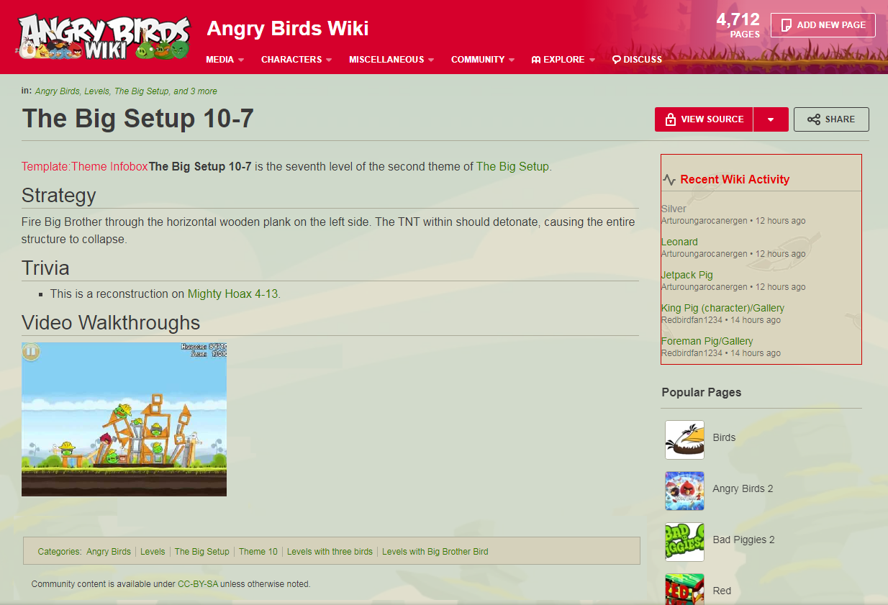The height and width of the screenshot is (605, 888).
Task: Click the Explore map icon
Action: click(x=535, y=60)
